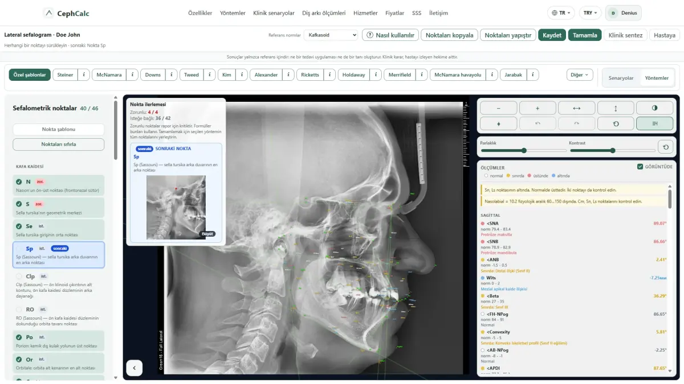684x384 pixels.
Task: Open info for Kim analysis
Action: tap(242, 75)
